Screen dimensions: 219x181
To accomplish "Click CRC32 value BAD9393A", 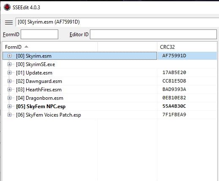I will click(174, 89).
